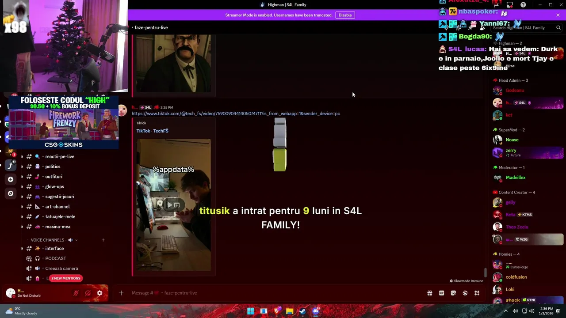Image resolution: width=566 pixels, height=318 pixels.
Task: Open the interface channel
Action: 54,248
